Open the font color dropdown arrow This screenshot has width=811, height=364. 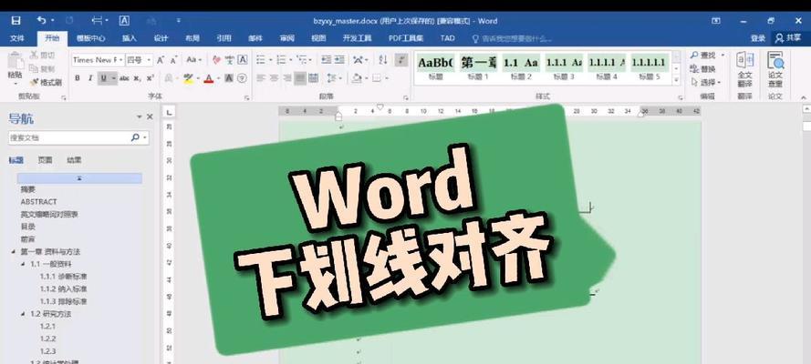click(218, 78)
